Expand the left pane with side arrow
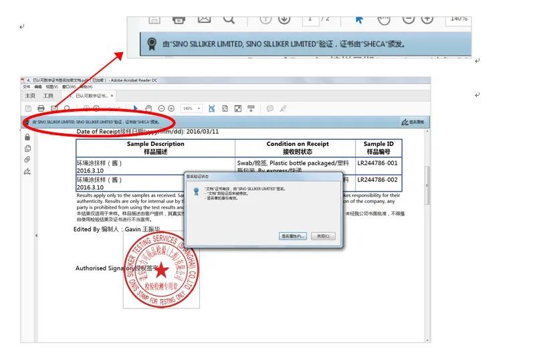This screenshot has height=352, width=535. click(36, 236)
